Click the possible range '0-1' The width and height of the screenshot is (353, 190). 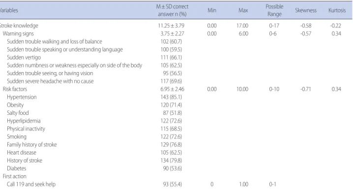tap(272, 185)
